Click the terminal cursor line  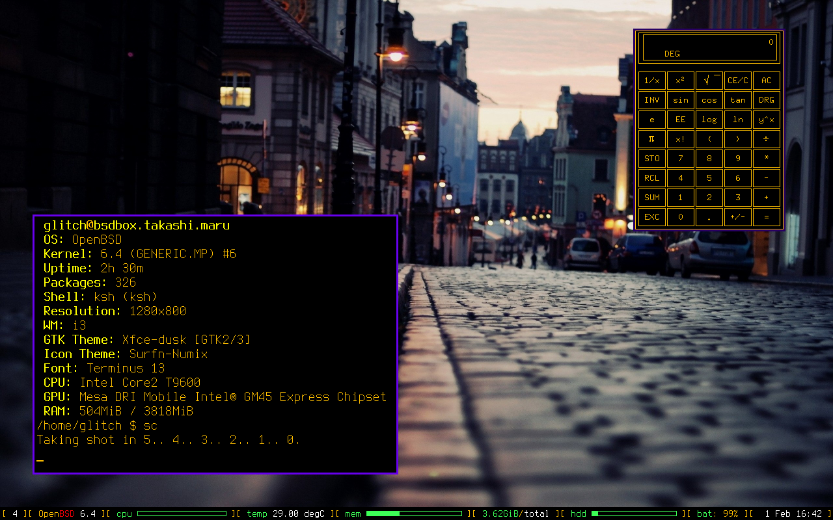pos(40,461)
